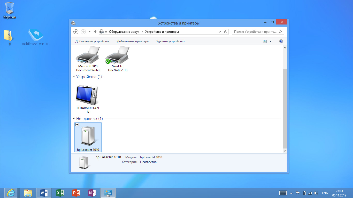Click the search field Поиск: Устройства и принтеры
353x198 pixels.
click(258, 32)
